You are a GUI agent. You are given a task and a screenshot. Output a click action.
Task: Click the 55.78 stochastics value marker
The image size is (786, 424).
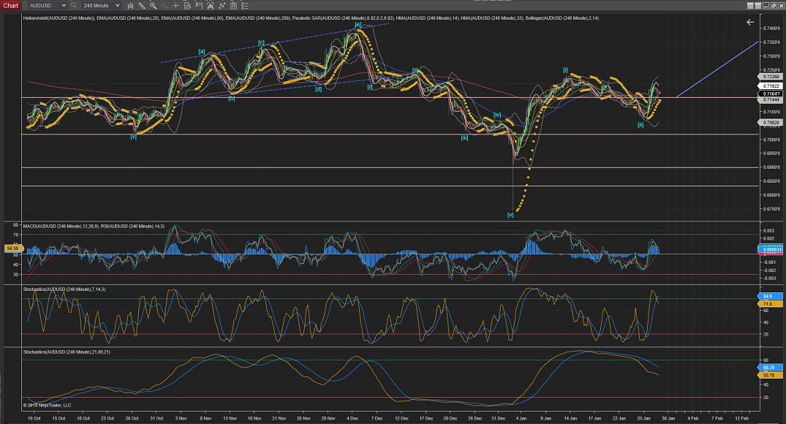click(769, 375)
